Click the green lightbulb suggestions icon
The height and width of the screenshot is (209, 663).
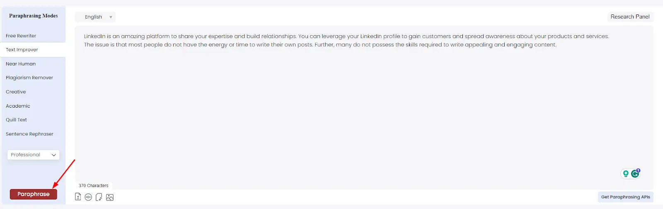click(x=626, y=174)
